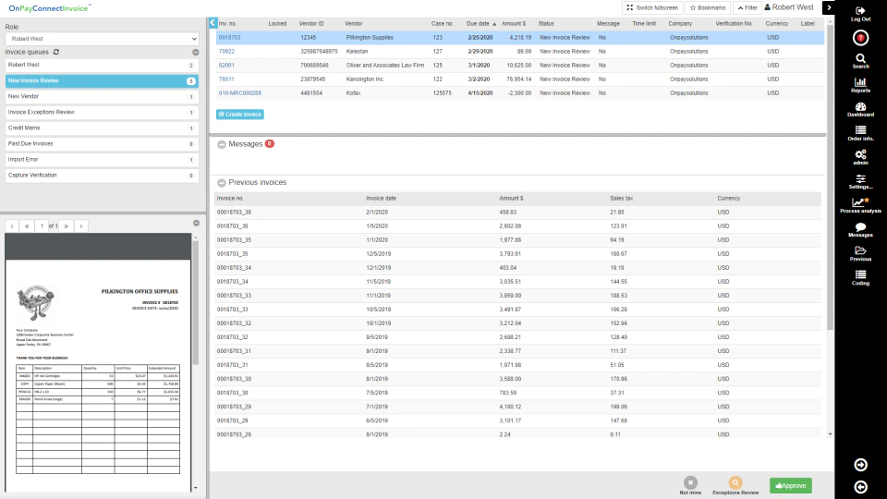887x499 pixels.
Task: Collapse the Previous invoices section
Action: tap(222, 183)
